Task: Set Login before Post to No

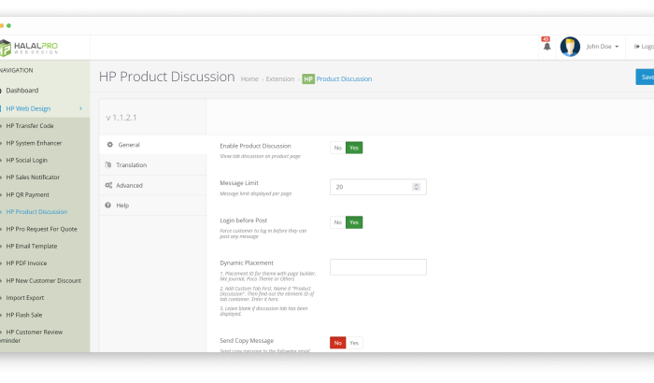Action: [x=337, y=222]
